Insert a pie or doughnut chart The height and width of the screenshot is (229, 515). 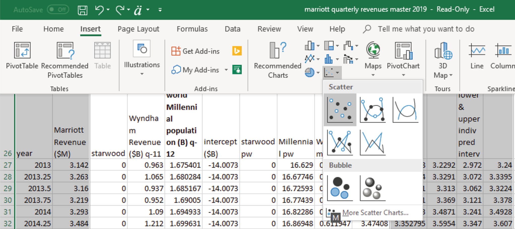[x=312, y=73]
